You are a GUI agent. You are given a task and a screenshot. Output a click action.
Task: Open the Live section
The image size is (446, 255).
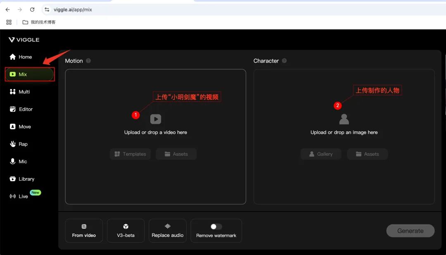[19, 196]
